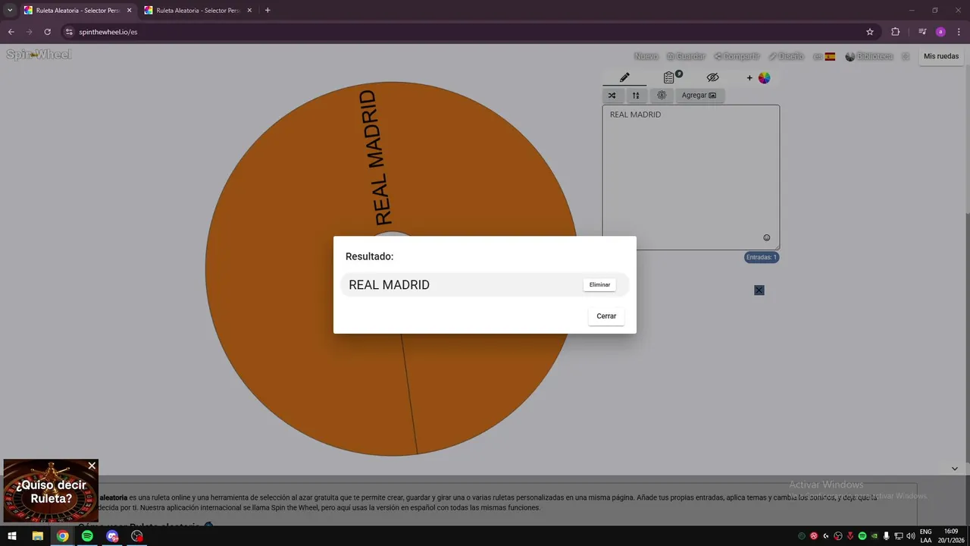Open the pencil entries edit tab
The height and width of the screenshot is (546, 970).
point(624,77)
